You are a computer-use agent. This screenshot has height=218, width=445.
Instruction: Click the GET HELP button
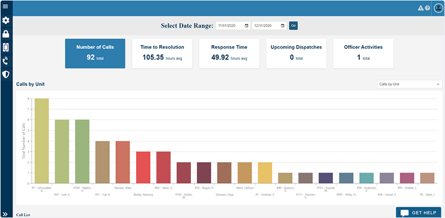pos(418,213)
